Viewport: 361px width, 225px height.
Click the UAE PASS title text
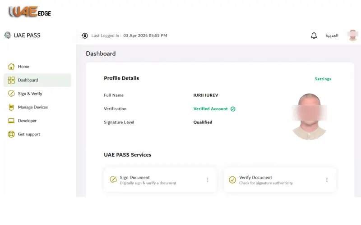(27, 36)
